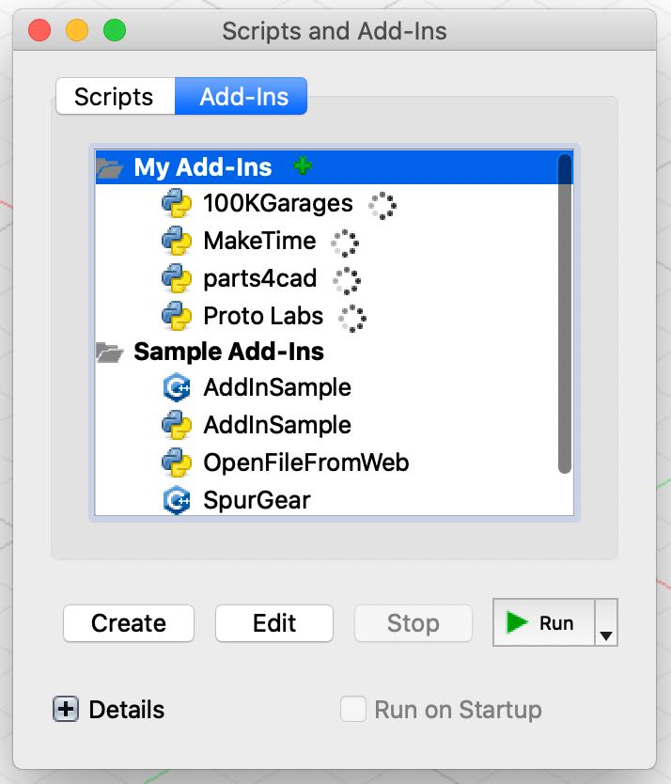This screenshot has width=671, height=784.
Task: Click the running spinner next to MakeTime
Action: click(x=345, y=243)
